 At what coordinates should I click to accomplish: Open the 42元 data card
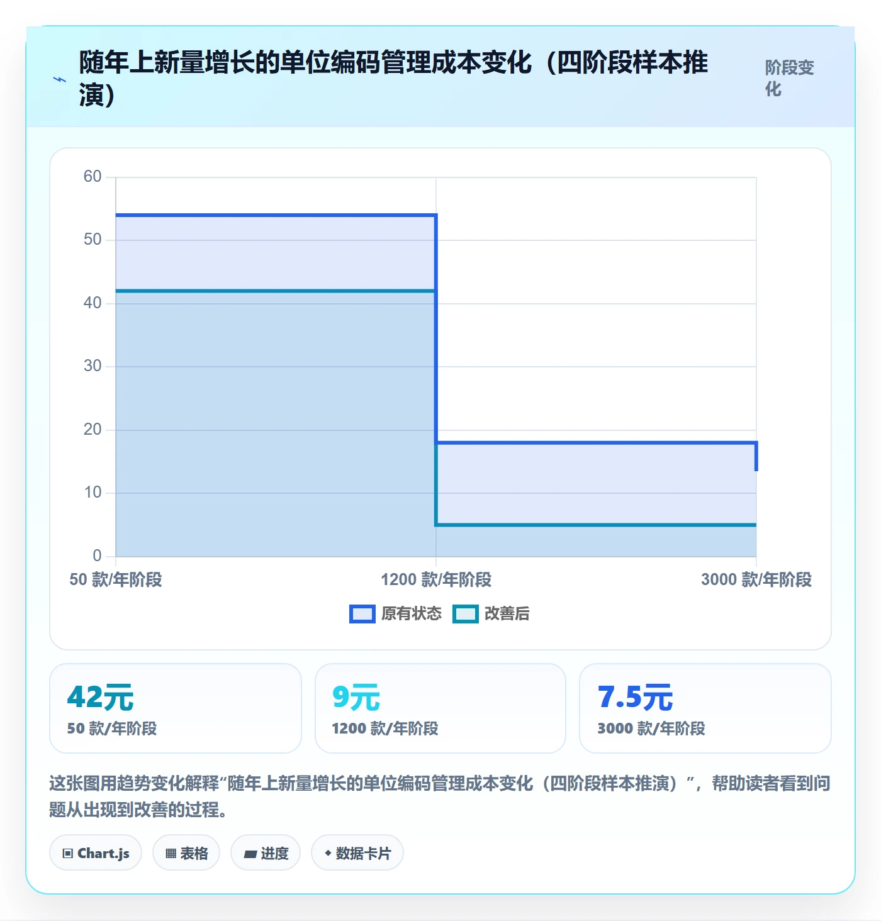click(176, 708)
